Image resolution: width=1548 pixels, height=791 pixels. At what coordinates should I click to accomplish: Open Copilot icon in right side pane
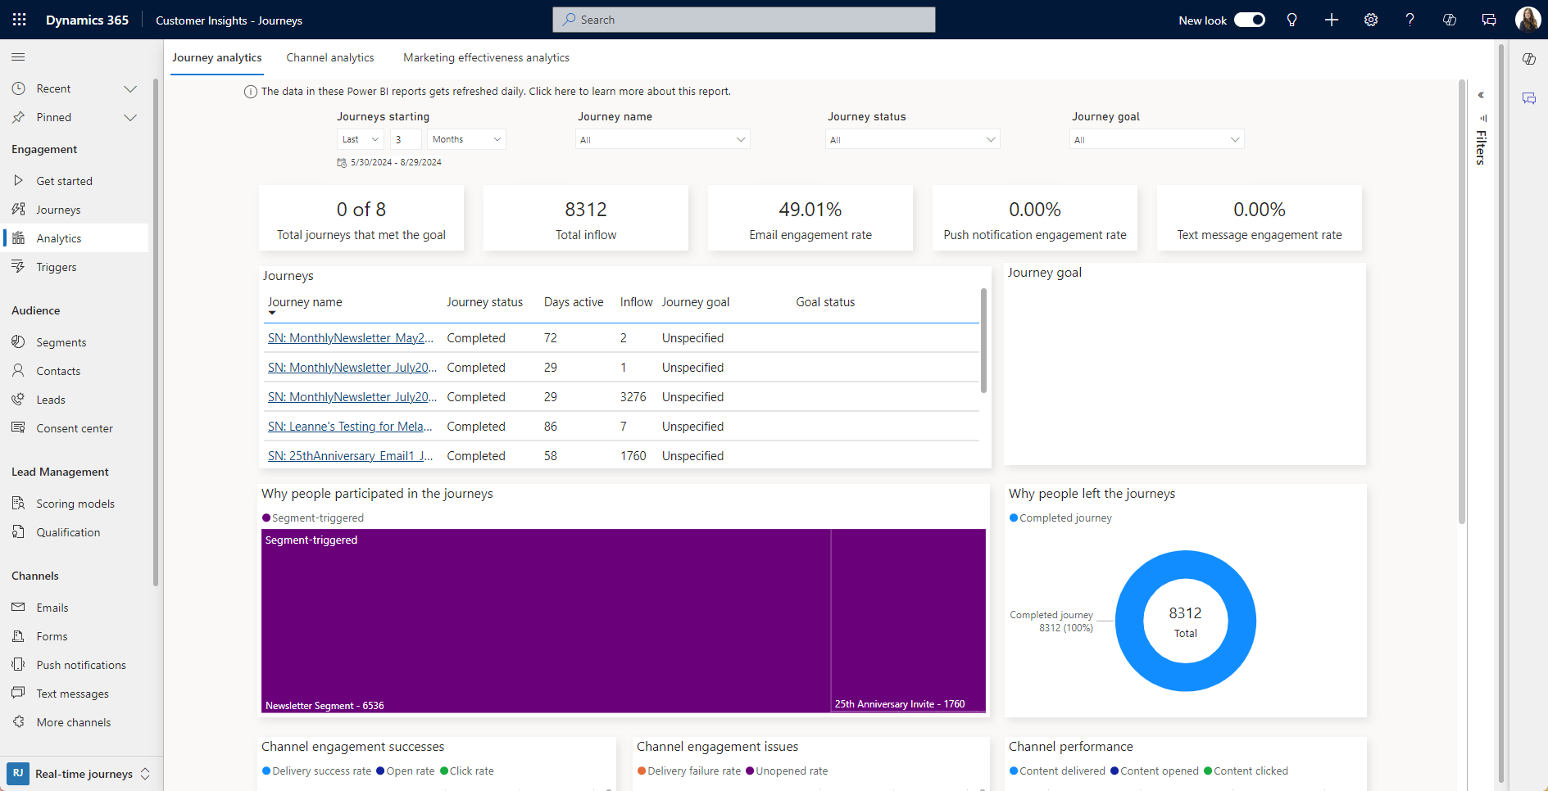pos(1529,59)
